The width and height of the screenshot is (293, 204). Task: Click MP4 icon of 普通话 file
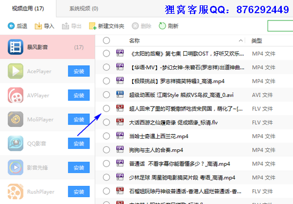120,163
